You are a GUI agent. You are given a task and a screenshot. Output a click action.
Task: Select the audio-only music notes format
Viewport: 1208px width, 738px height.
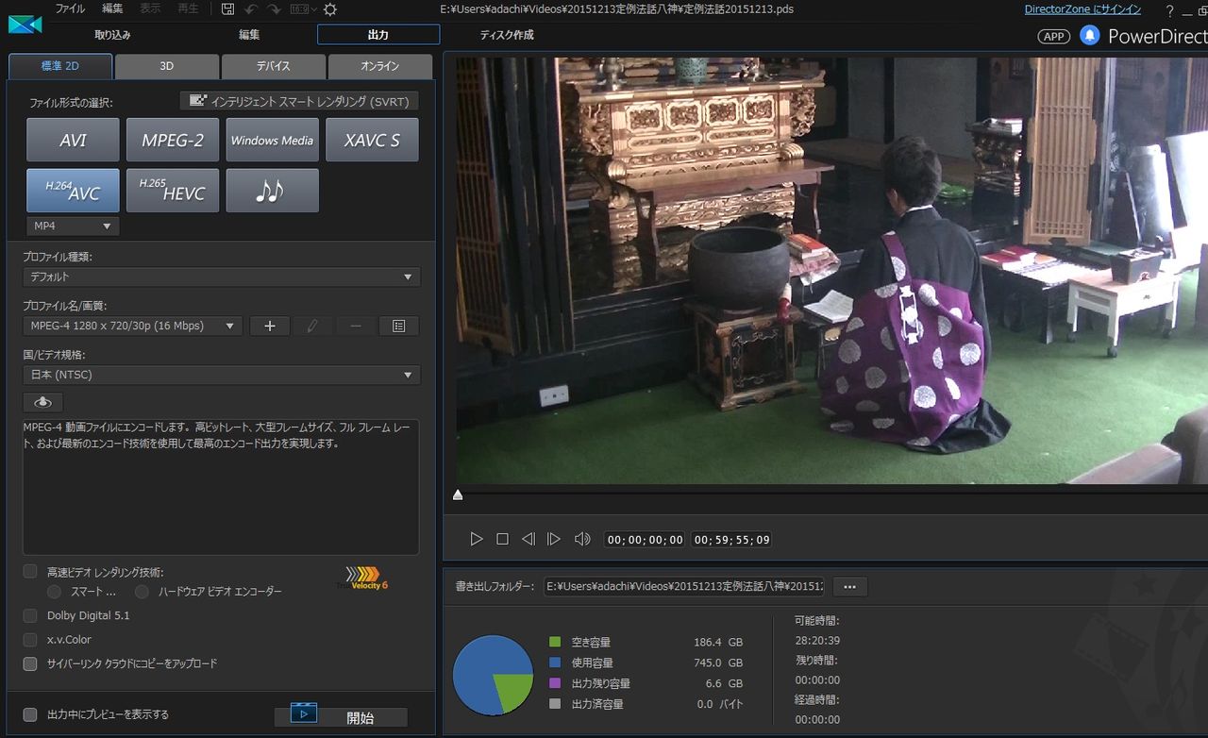(x=272, y=191)
